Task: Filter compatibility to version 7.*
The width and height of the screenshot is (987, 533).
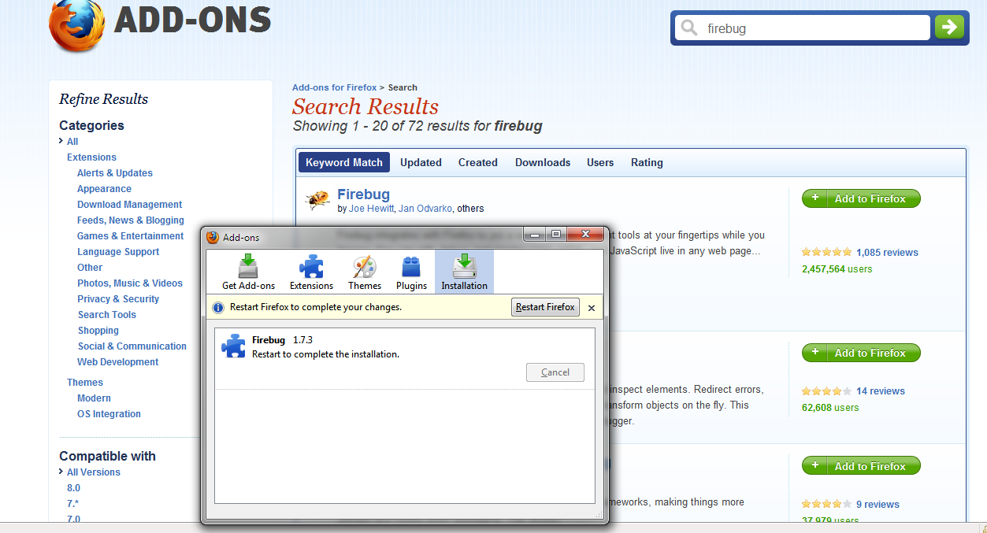Action: point(72,504)
